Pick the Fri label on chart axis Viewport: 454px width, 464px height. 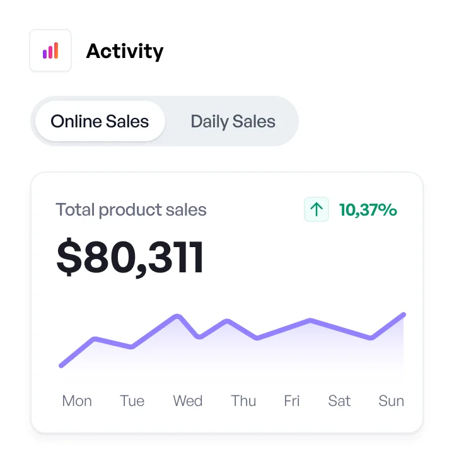pyautogui.click(x=292, y=401)
